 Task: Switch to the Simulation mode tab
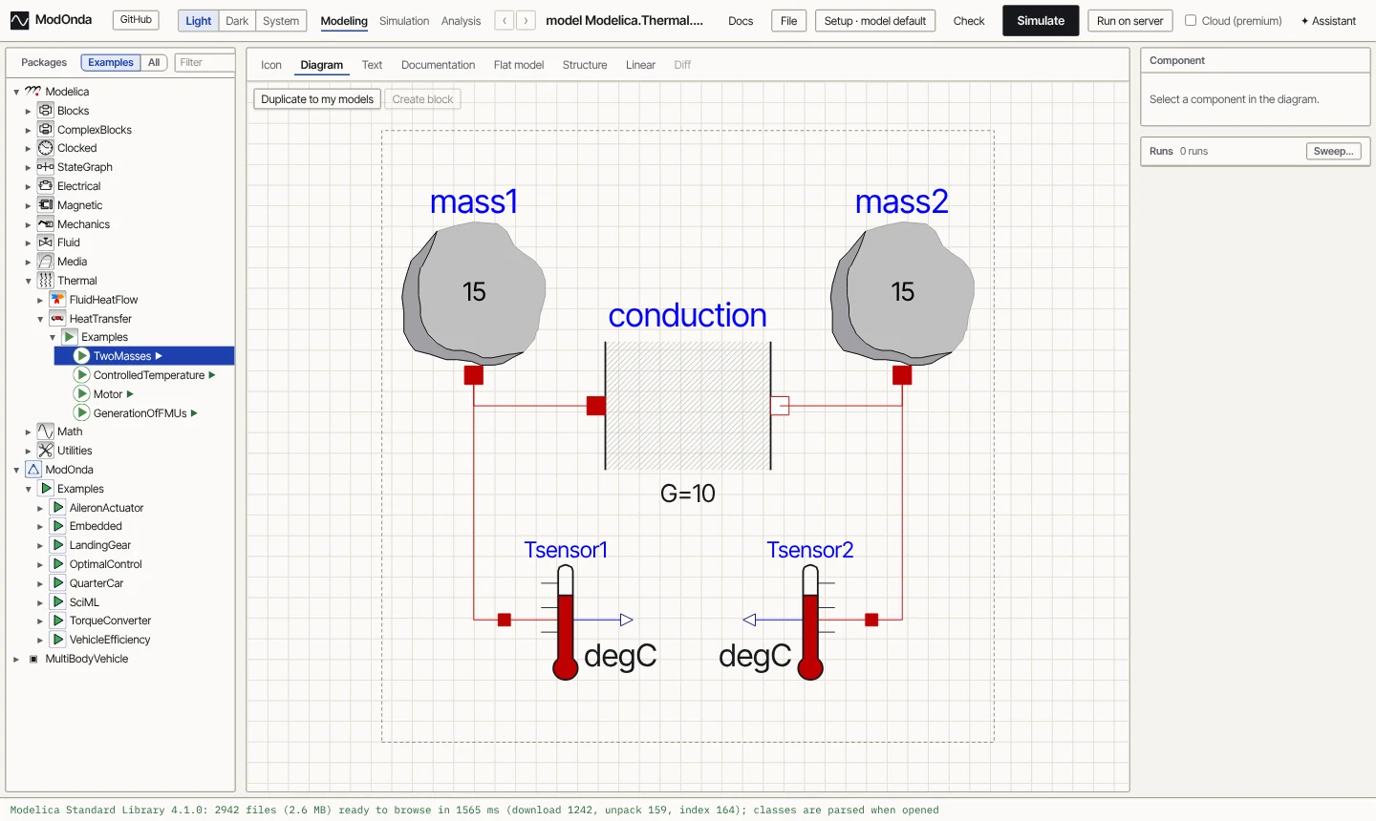pyautogui.click(x=404, y=21)
